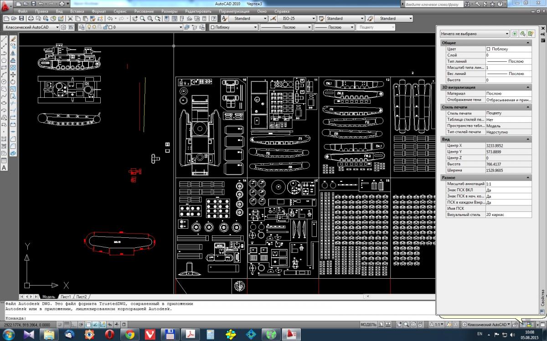
Task: Select the Mirror modify tool
Action: [x=13, y=53]
